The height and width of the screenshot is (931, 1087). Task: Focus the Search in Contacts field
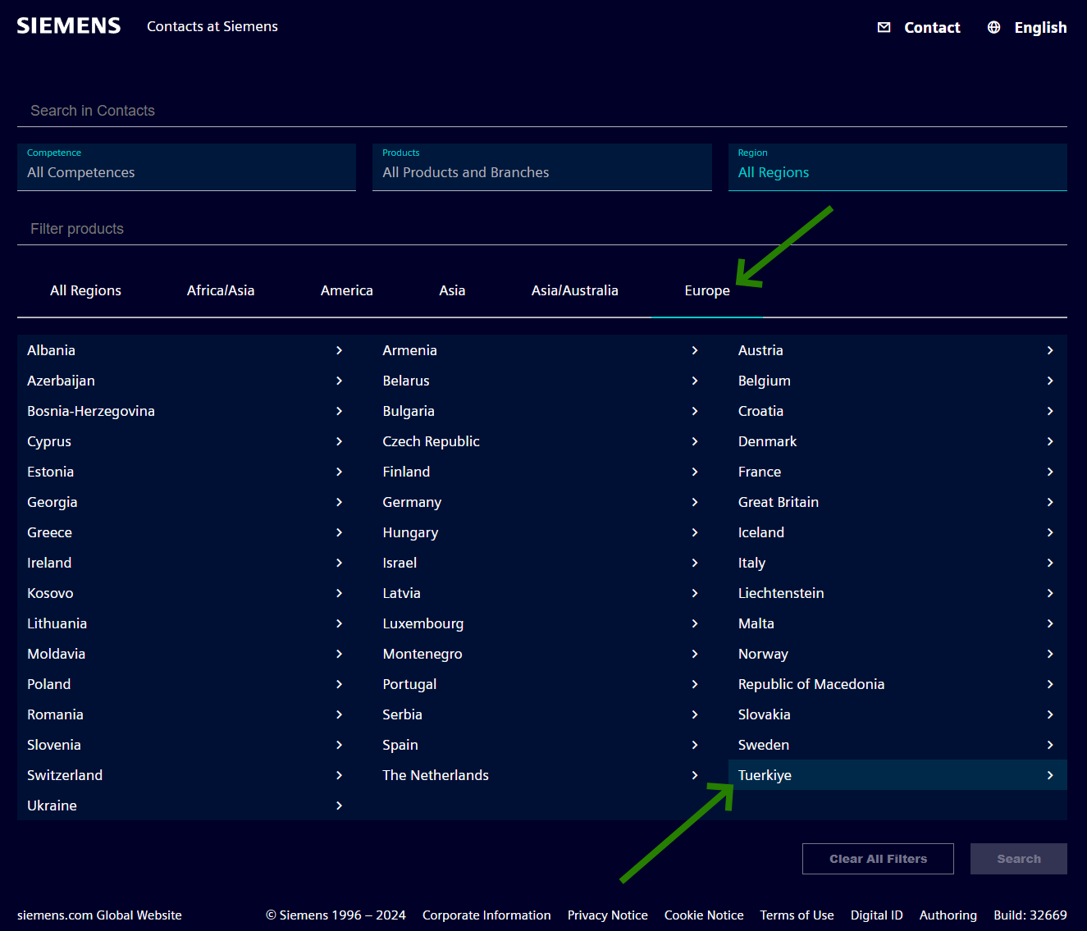(x=541, y=111)
